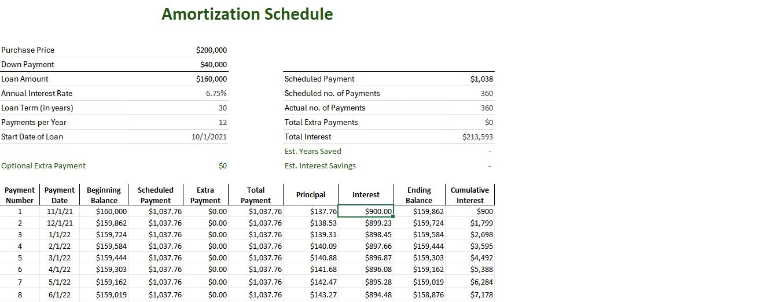Click the Down Payment amount $40,000
The height and width of the screenshot is (302, 776).
point(213,64)
